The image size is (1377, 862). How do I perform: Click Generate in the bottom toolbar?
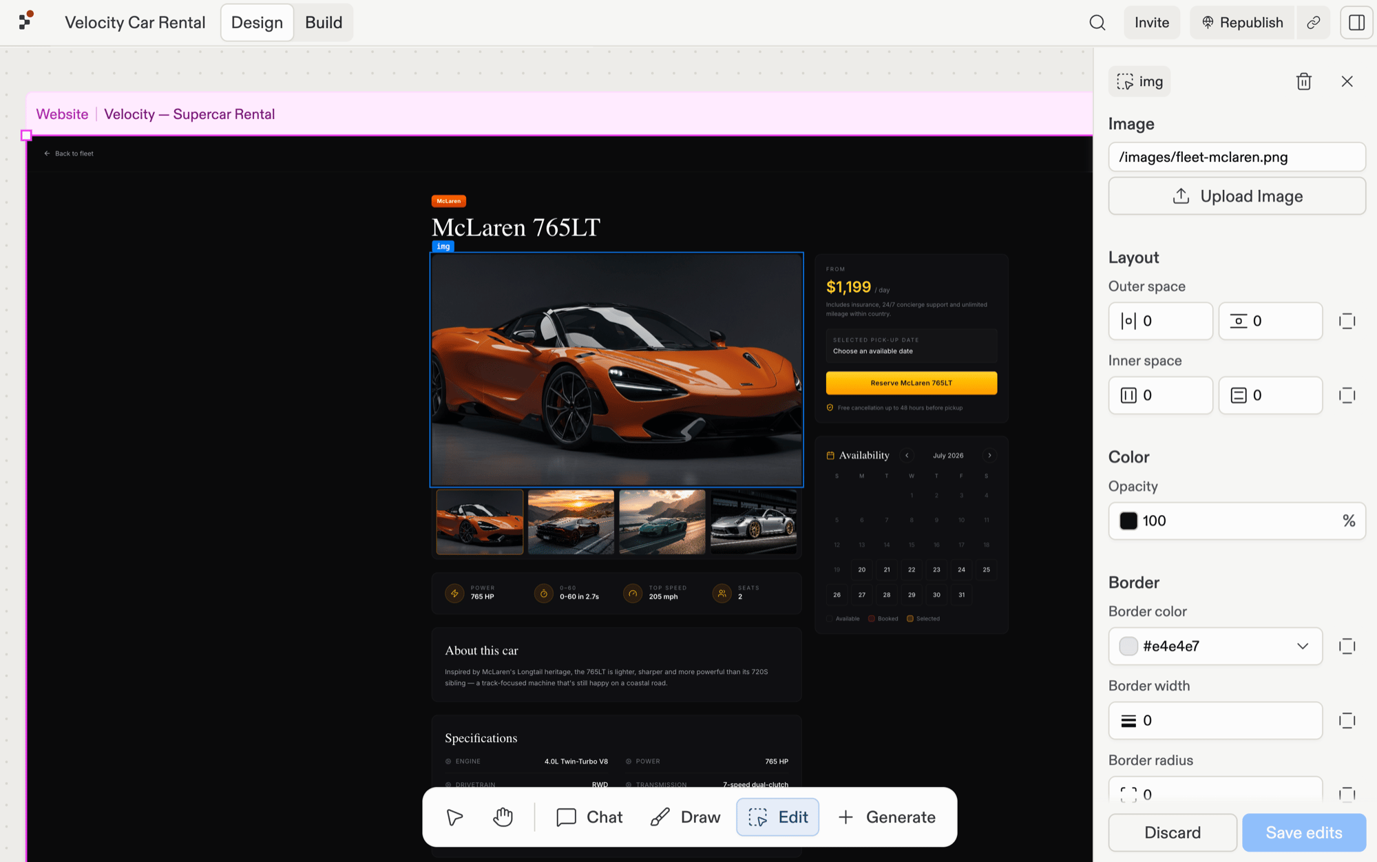click(x=887, y=817)
